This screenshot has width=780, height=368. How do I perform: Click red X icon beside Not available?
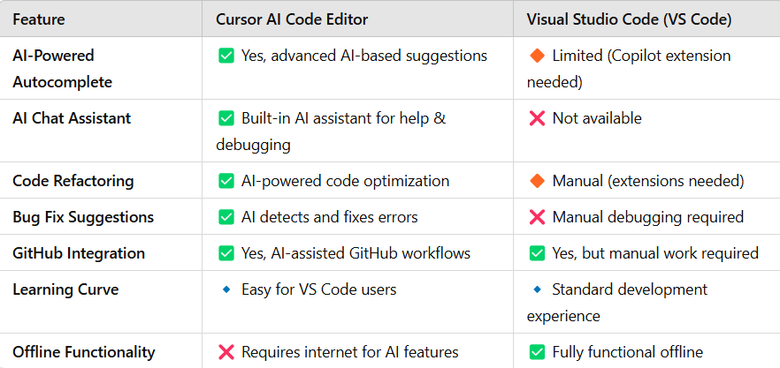coord(538,118)
